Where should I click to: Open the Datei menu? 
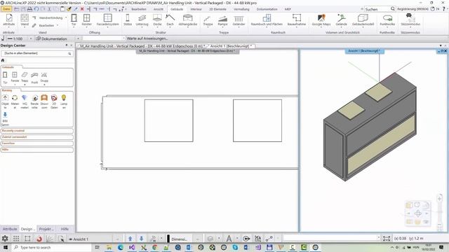pyautogui.click(x=6, y=9)
